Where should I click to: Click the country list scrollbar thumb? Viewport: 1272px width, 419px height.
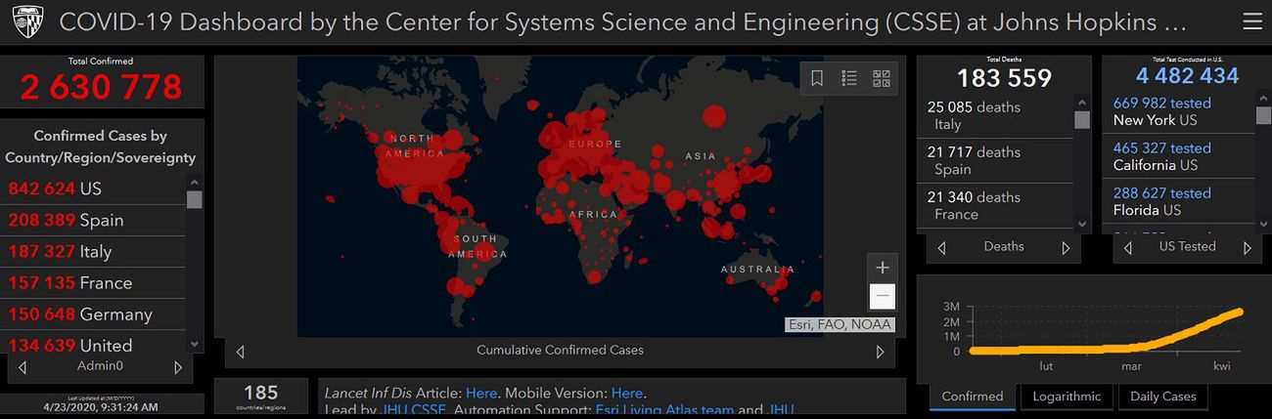[x=195, y=199]
